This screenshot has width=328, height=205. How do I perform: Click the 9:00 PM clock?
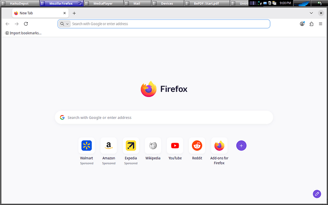(x=285, y=3)
